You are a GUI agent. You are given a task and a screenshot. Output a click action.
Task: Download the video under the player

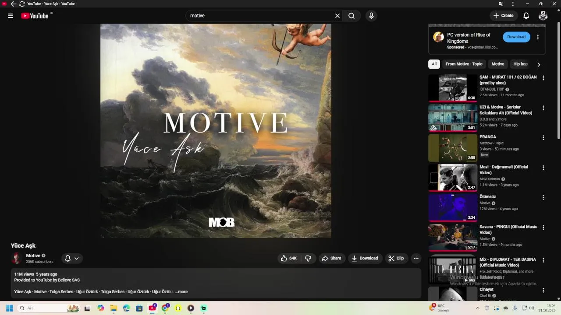[365, 259]
